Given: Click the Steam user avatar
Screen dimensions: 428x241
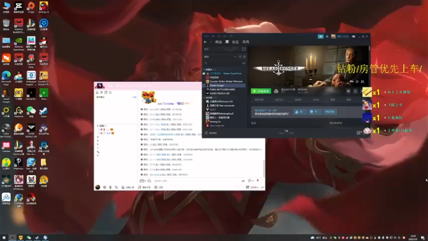Looking at the screenshot, I should (333, 36).
